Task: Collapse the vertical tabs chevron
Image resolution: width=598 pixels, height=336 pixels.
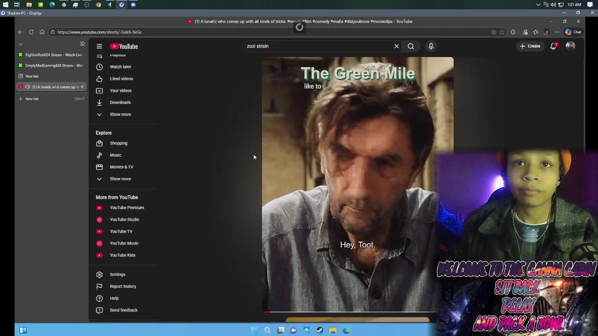Action: [21, 44]
